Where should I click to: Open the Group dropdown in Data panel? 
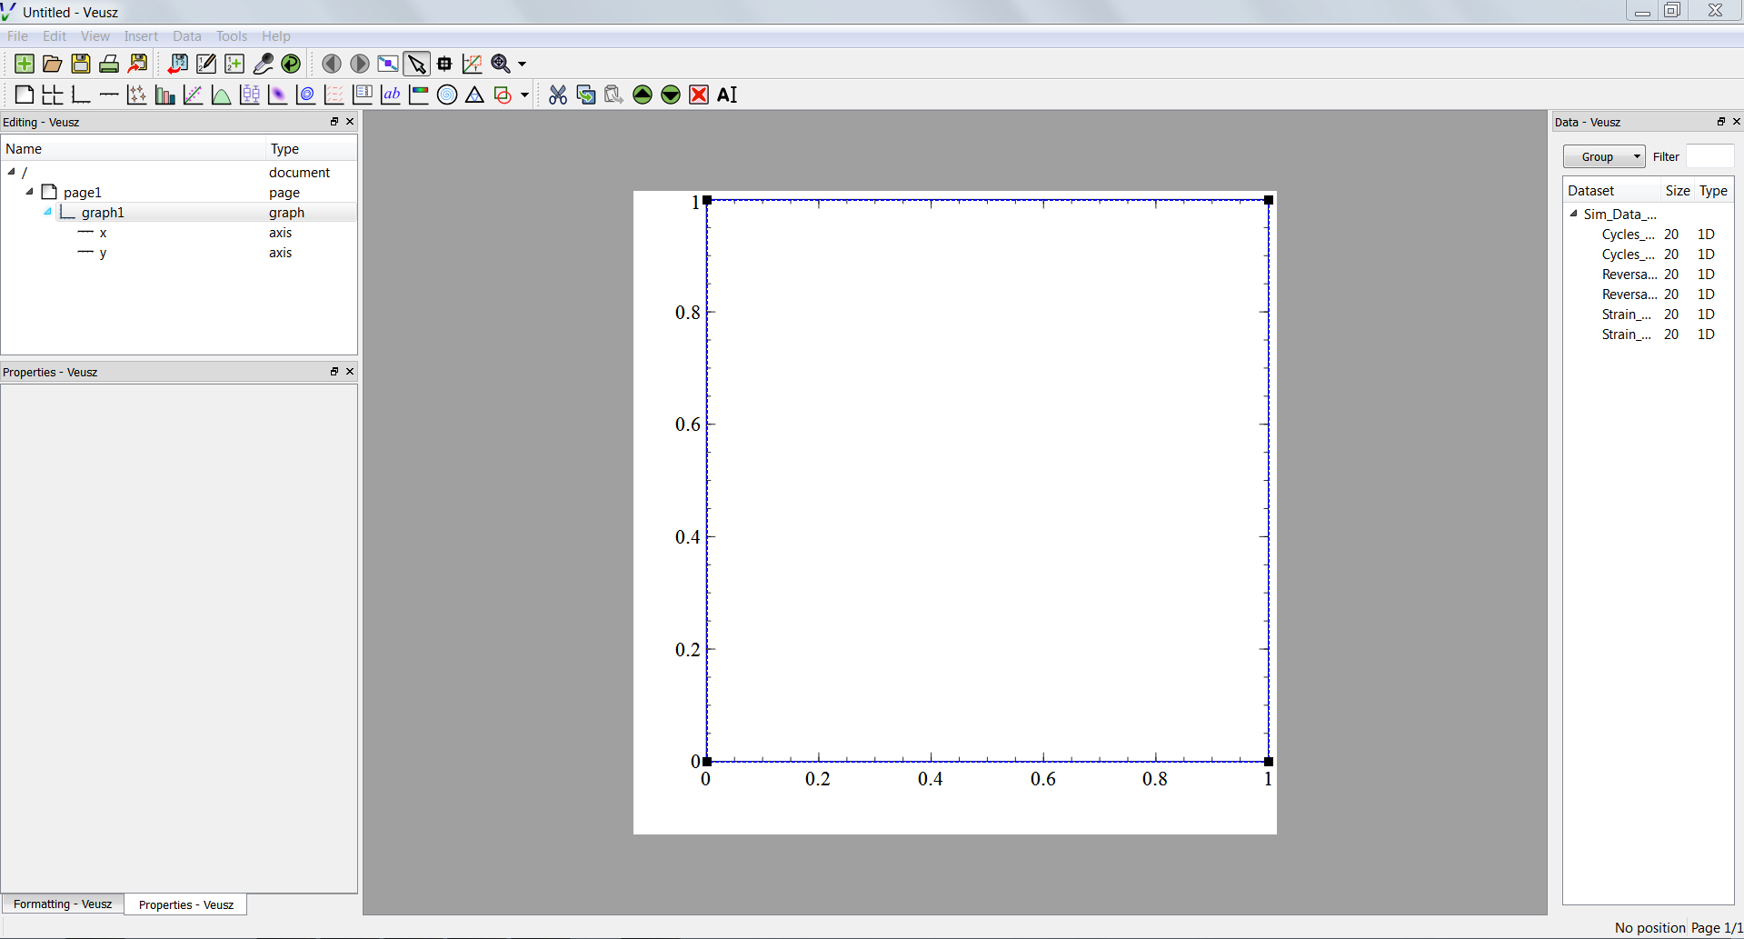pos(1604,156)
